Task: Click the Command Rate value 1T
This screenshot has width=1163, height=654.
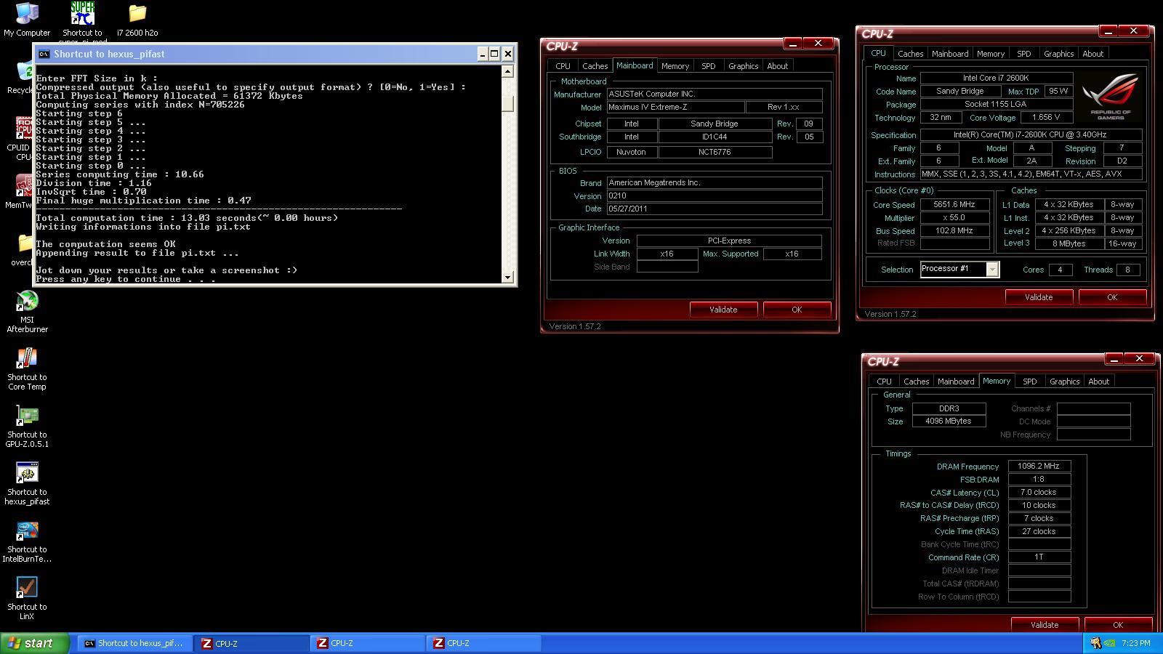Action: tap(1039, 557)
